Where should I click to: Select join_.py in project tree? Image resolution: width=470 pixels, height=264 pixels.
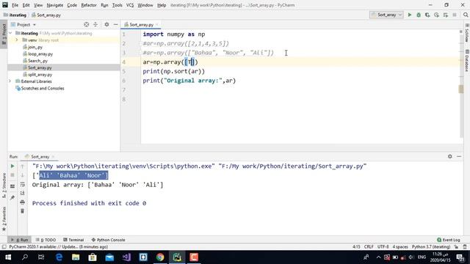[x=35, y=47]
